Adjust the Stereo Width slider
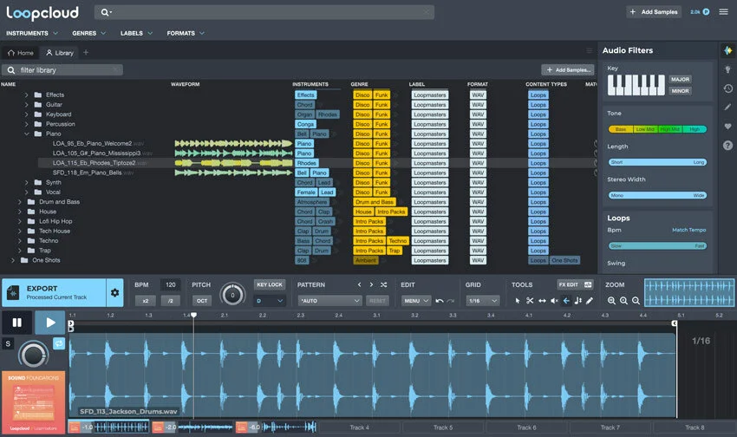Viewport: 737px width, 437px height. (657, 195)
